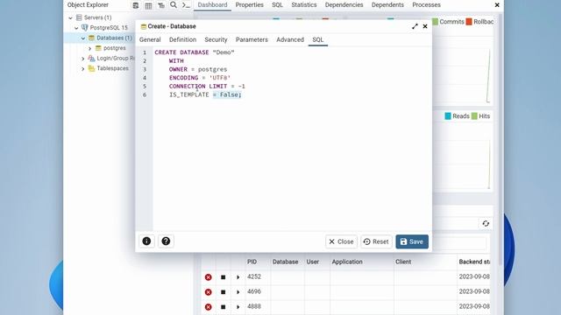Switch to the General tab in dialog
This screenshot has height=315, width=561.
(x=150, y=39)
